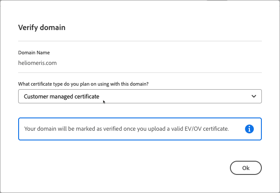Screen dimensions: 280x193
Task: Click the dropdown chevron arrow icon
Action: click(x=254, y=96)
